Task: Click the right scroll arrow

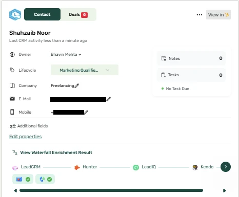Action: click(x=225, y=190)
